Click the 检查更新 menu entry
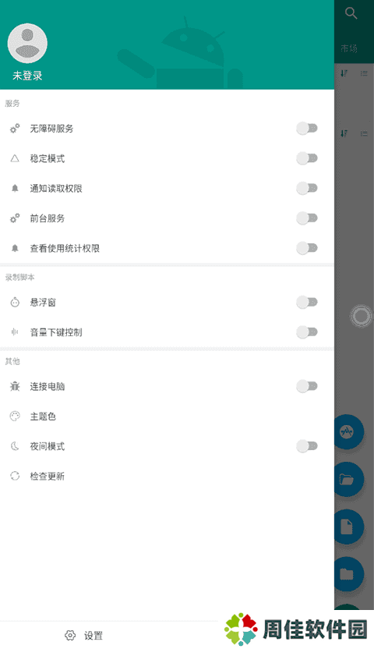 pyautogui.click(x=167, y=476)
